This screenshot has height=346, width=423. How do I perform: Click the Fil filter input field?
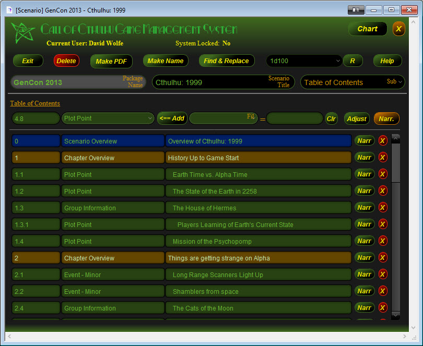[x=224, y=118]
